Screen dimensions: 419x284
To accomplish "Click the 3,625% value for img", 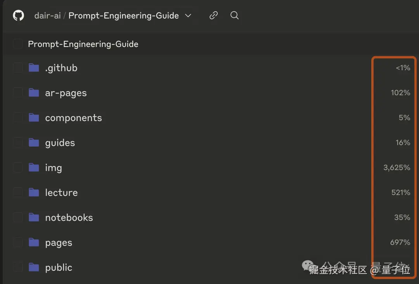I will (x=396, y=168).
